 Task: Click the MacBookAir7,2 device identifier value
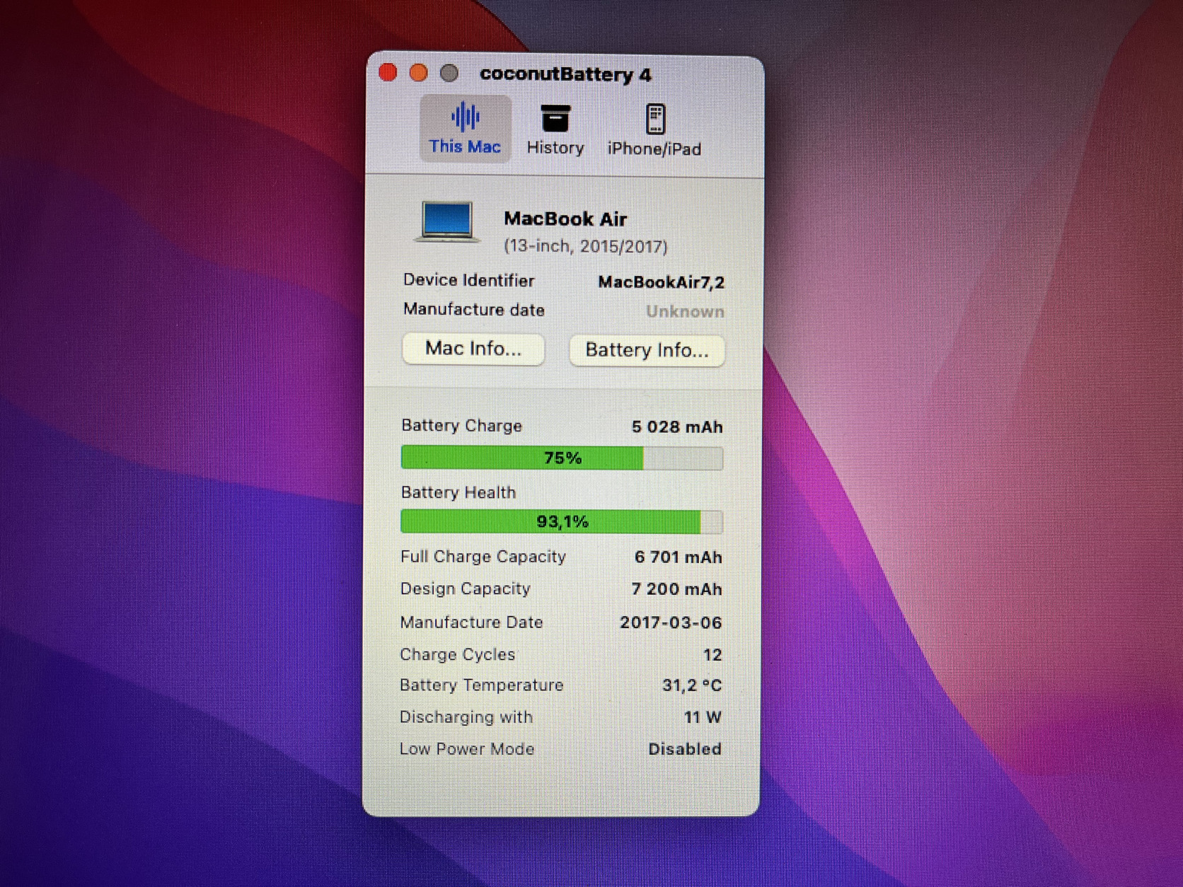pyautogui.click(x=662, y=282)
